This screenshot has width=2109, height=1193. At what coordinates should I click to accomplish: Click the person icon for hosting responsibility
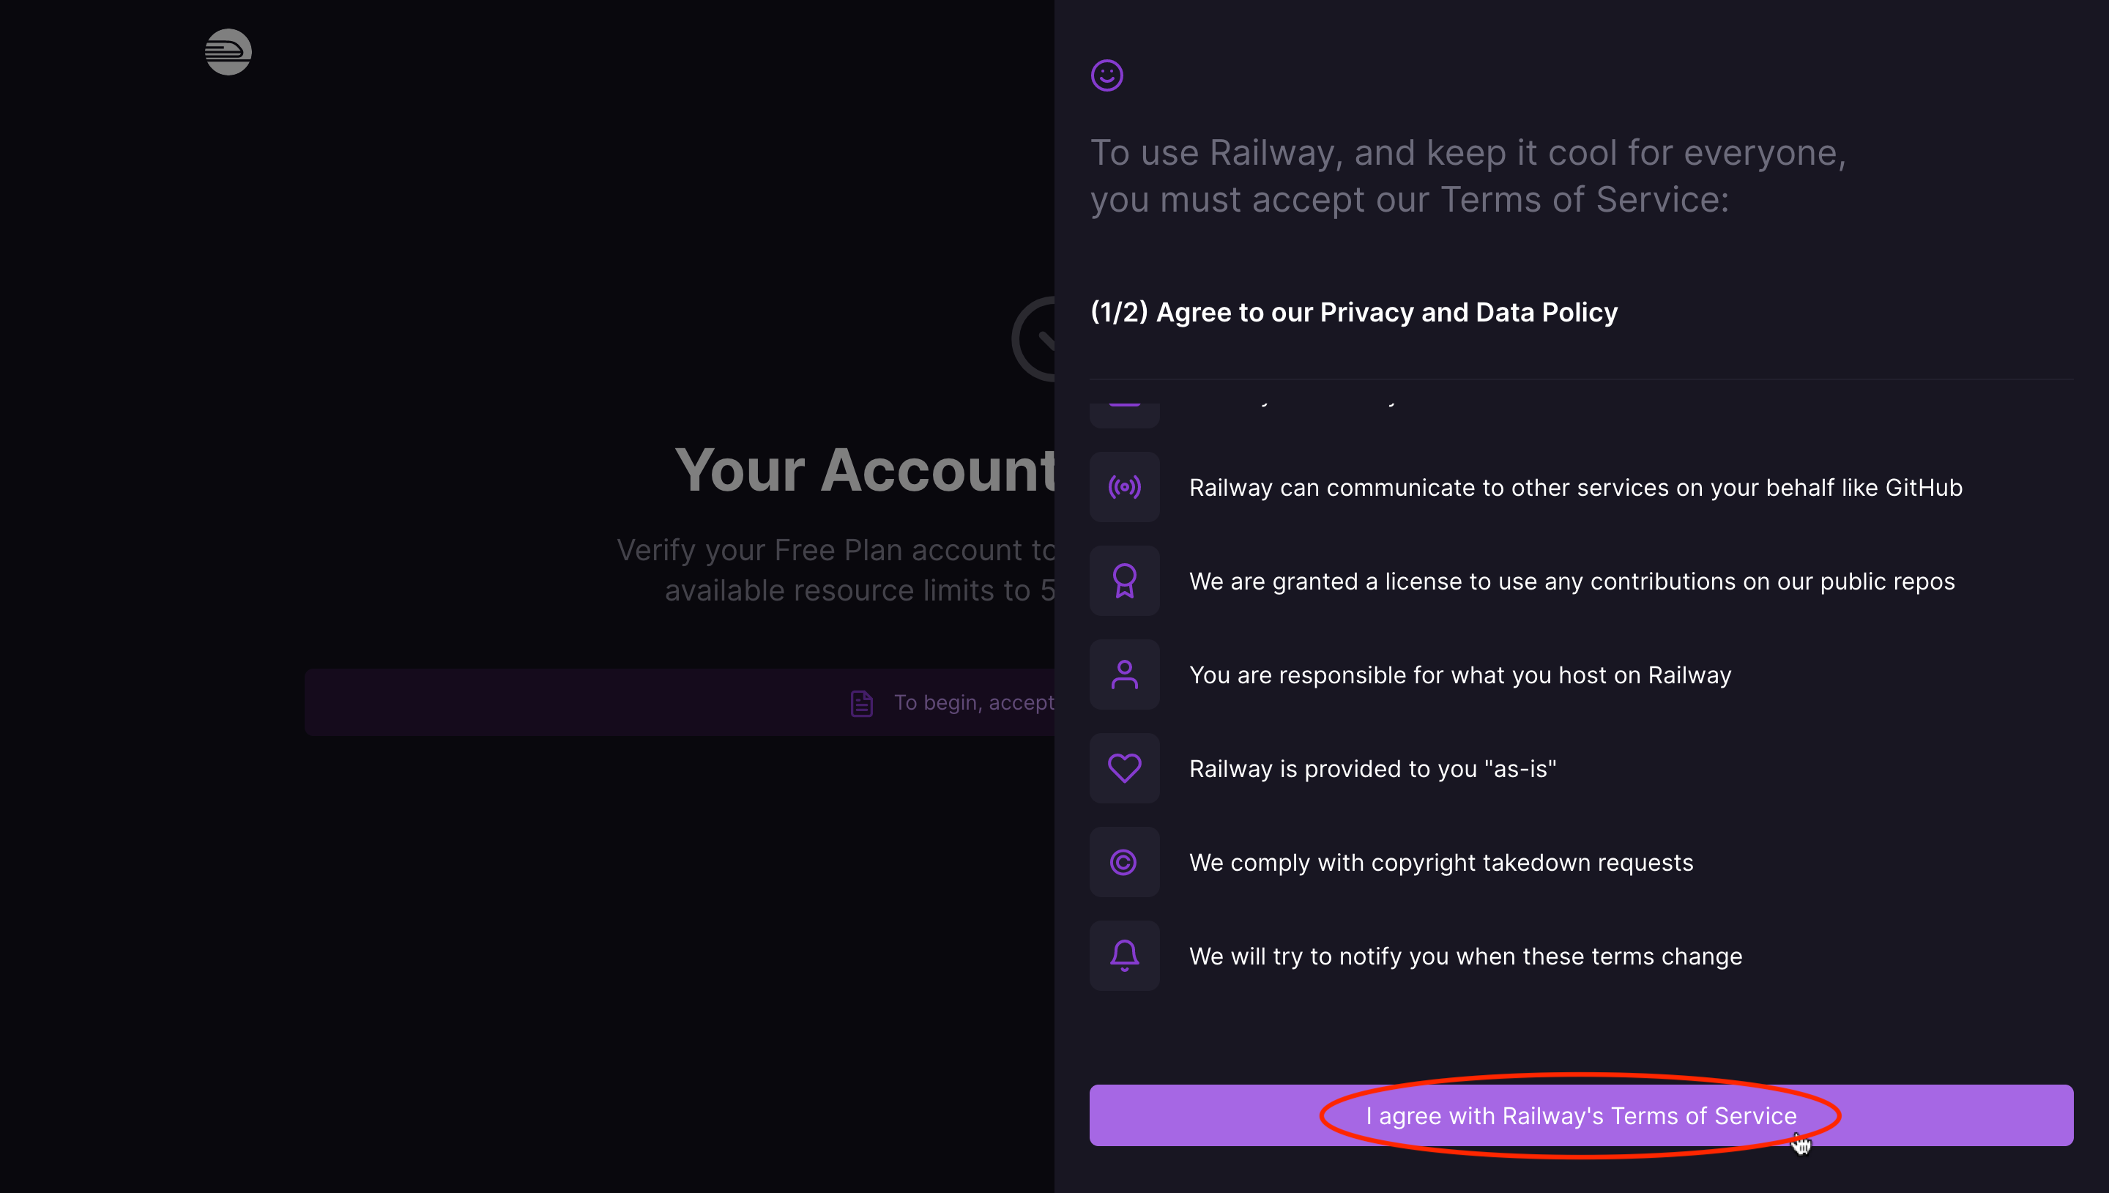coord(1125,674)
